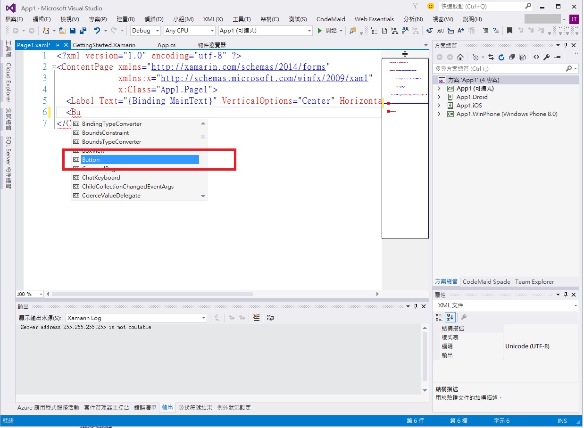Viewport: 584px width, 428px height.
Task: Click the Undo arrow icon
Action: point(97,31)
